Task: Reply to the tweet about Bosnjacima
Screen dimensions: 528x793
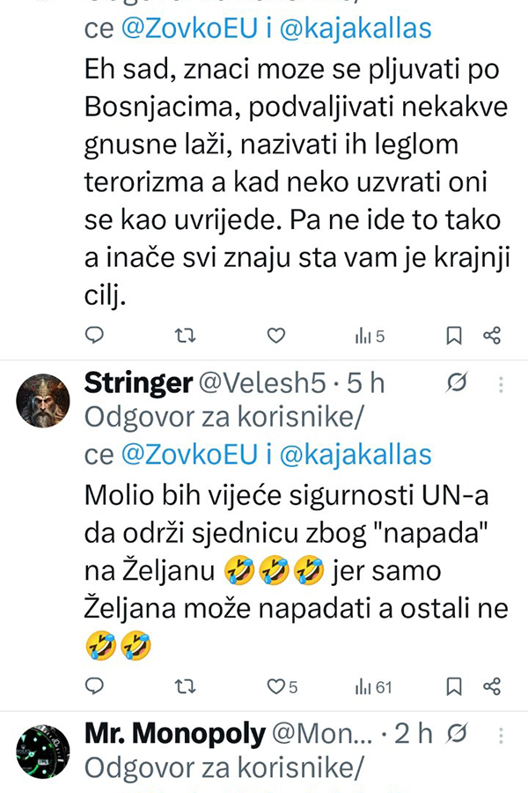Action: coord(96,335)
